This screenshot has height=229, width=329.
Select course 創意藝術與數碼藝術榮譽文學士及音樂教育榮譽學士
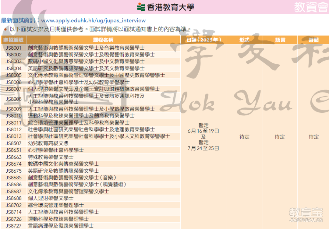point(86,48)
